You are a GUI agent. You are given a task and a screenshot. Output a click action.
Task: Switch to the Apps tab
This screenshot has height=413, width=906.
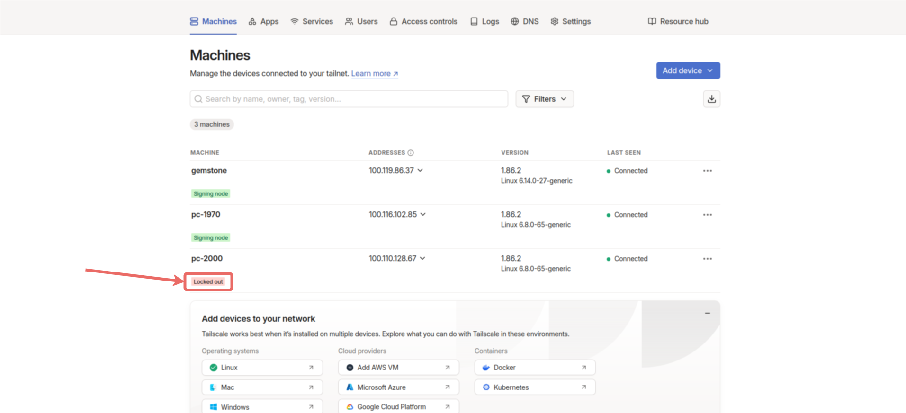coord(263,21)
